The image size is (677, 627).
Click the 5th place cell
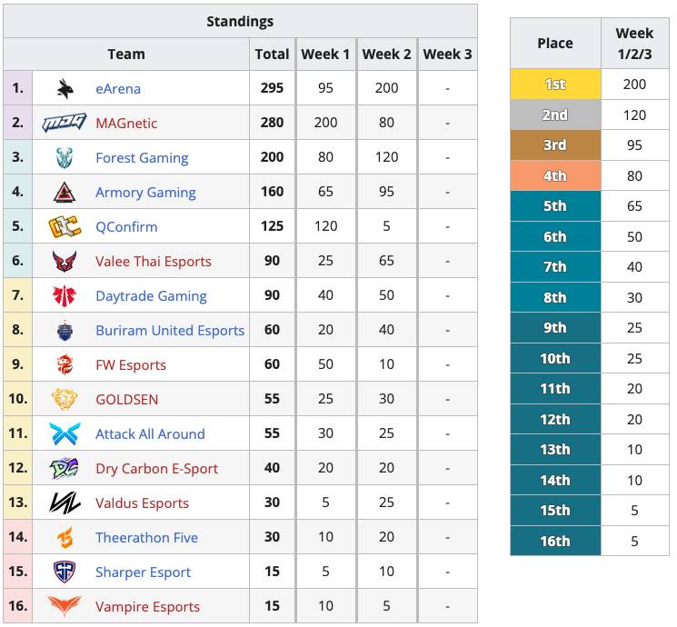pos(555,206)
